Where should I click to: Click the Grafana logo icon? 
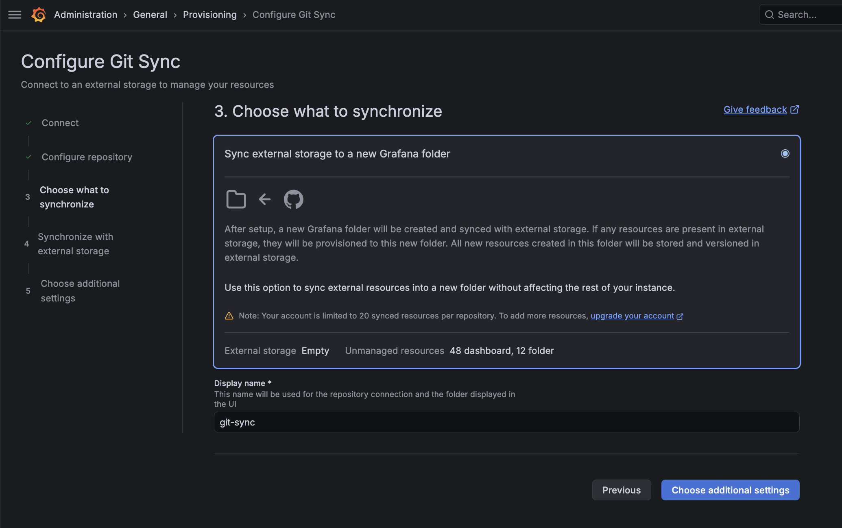click(39, 15)
